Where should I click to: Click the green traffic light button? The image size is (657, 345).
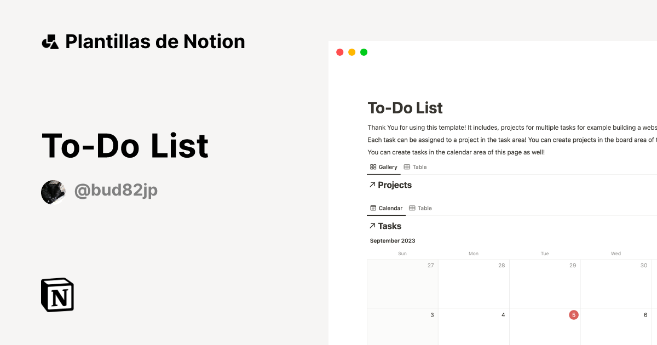(363, 51)
